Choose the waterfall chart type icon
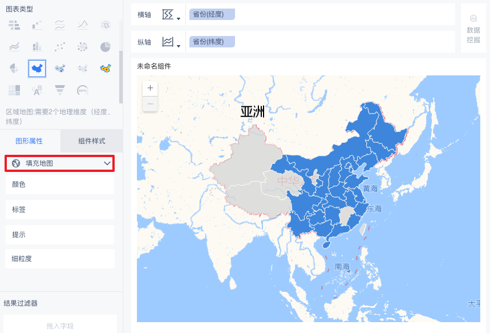This screenshot has height=333, width=490. [37, 25]
